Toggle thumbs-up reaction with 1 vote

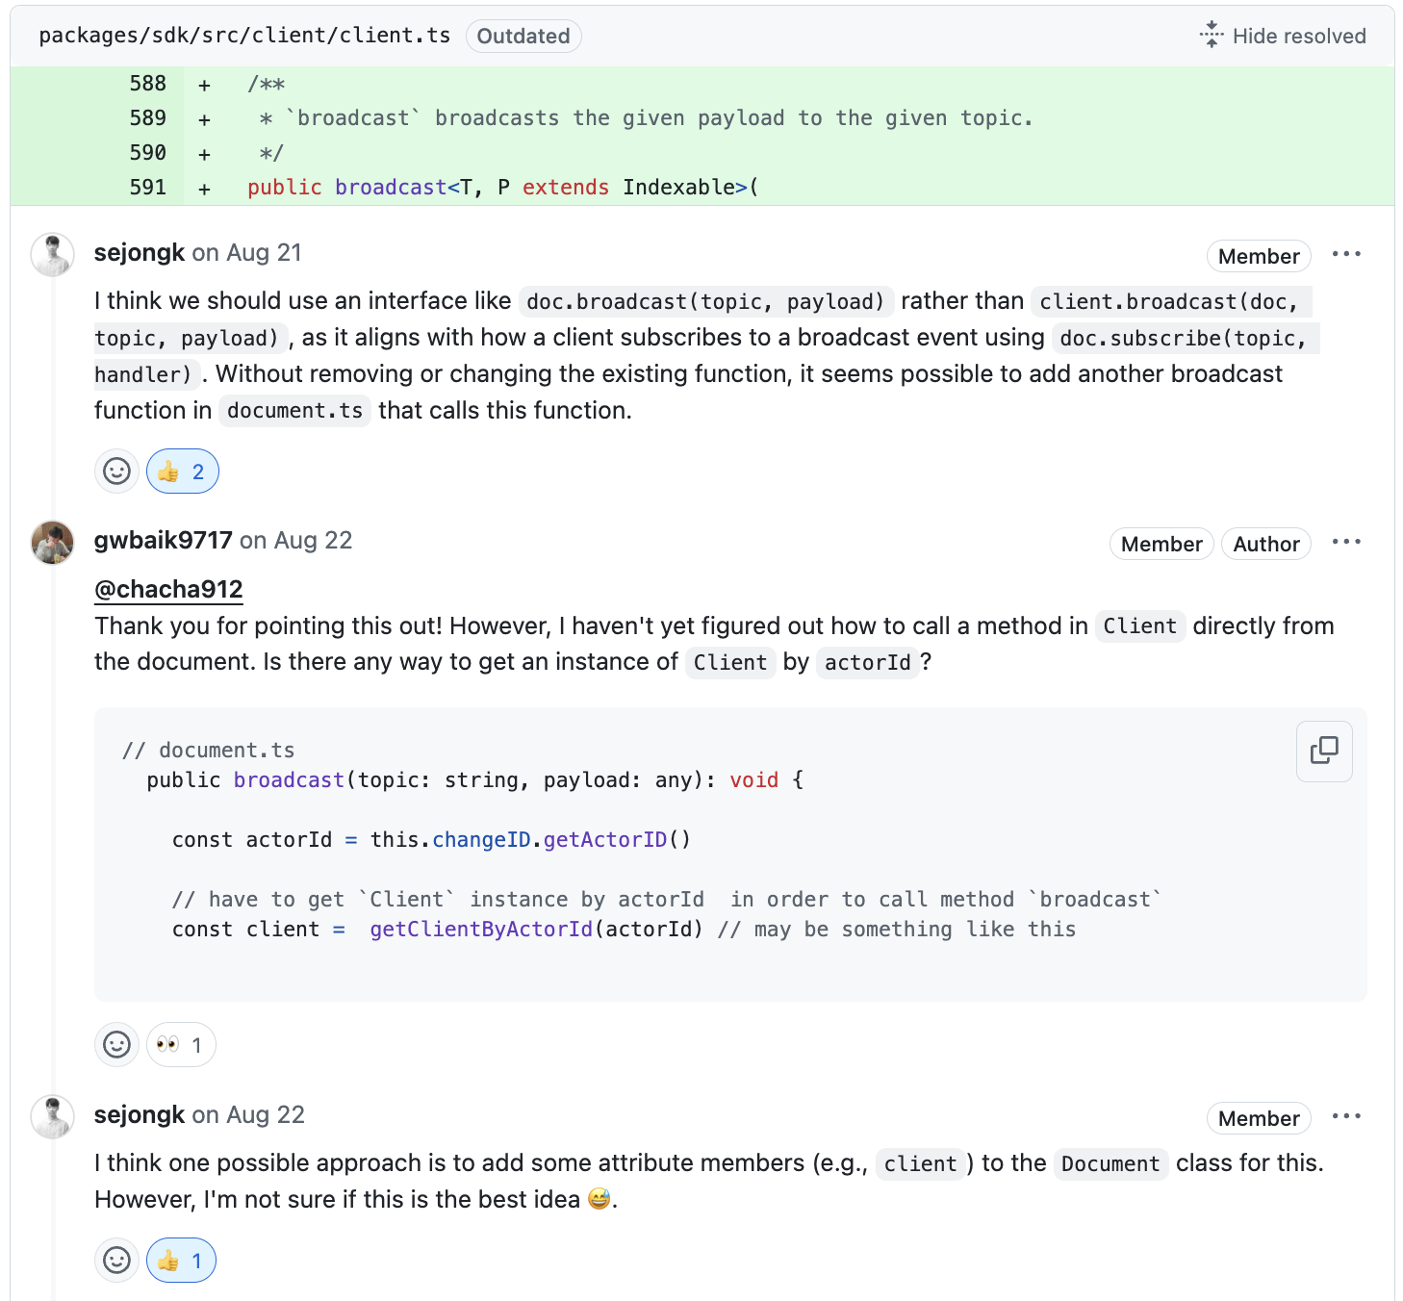coord(181,1261)
